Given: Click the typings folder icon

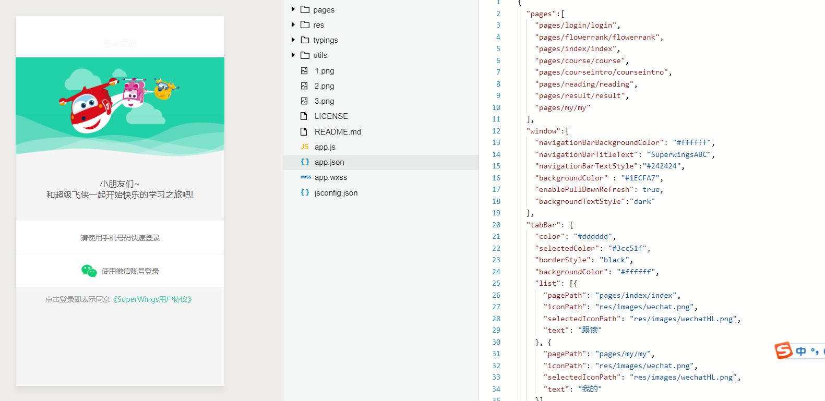Looking at the screenshot, I should (x=305, y=40).
